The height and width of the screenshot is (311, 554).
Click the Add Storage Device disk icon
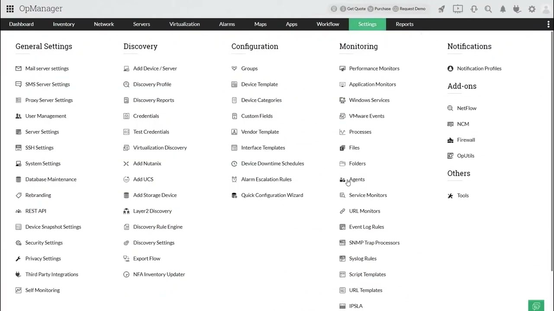point(126,195)
